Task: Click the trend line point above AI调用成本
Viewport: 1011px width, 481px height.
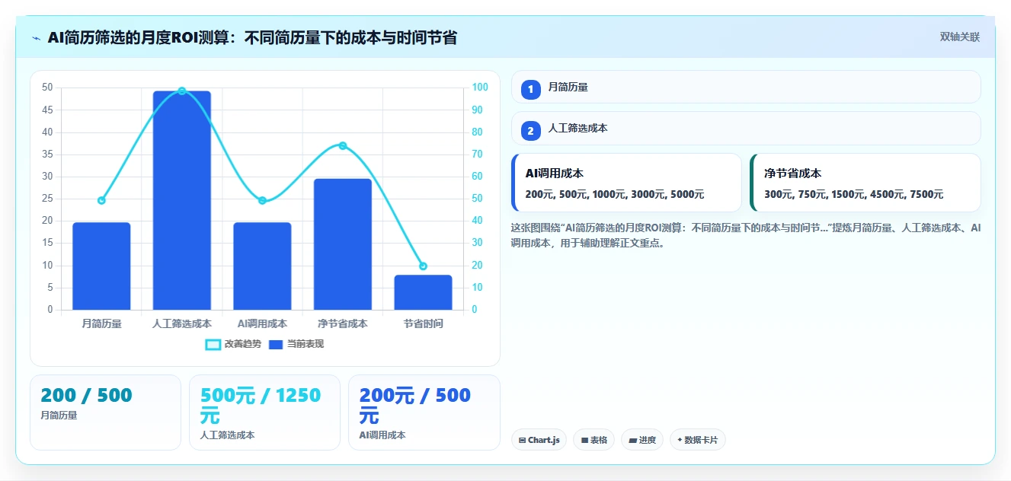Action: pyautogui.click(x=262, y=201)
